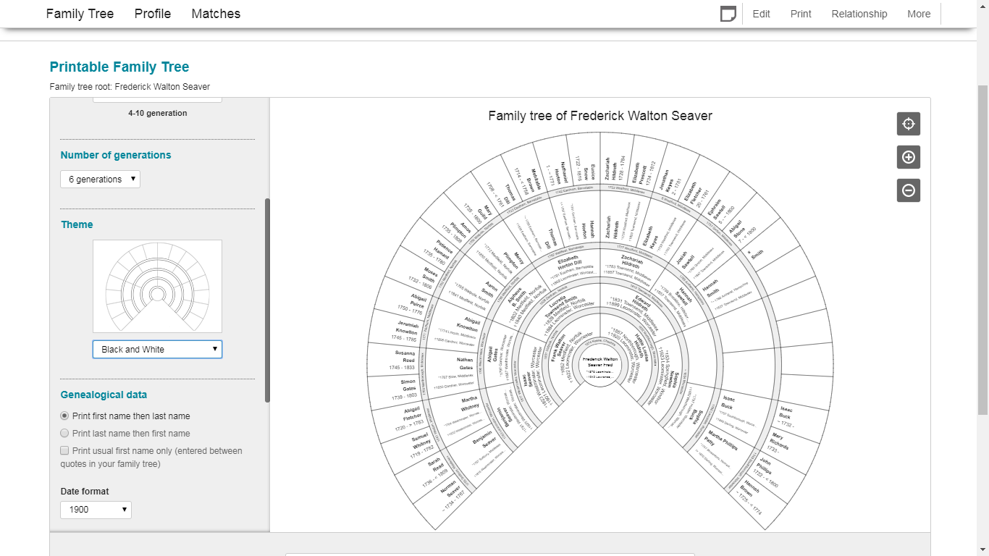Enable "Print usual first name only" option

tap(64, 450)
